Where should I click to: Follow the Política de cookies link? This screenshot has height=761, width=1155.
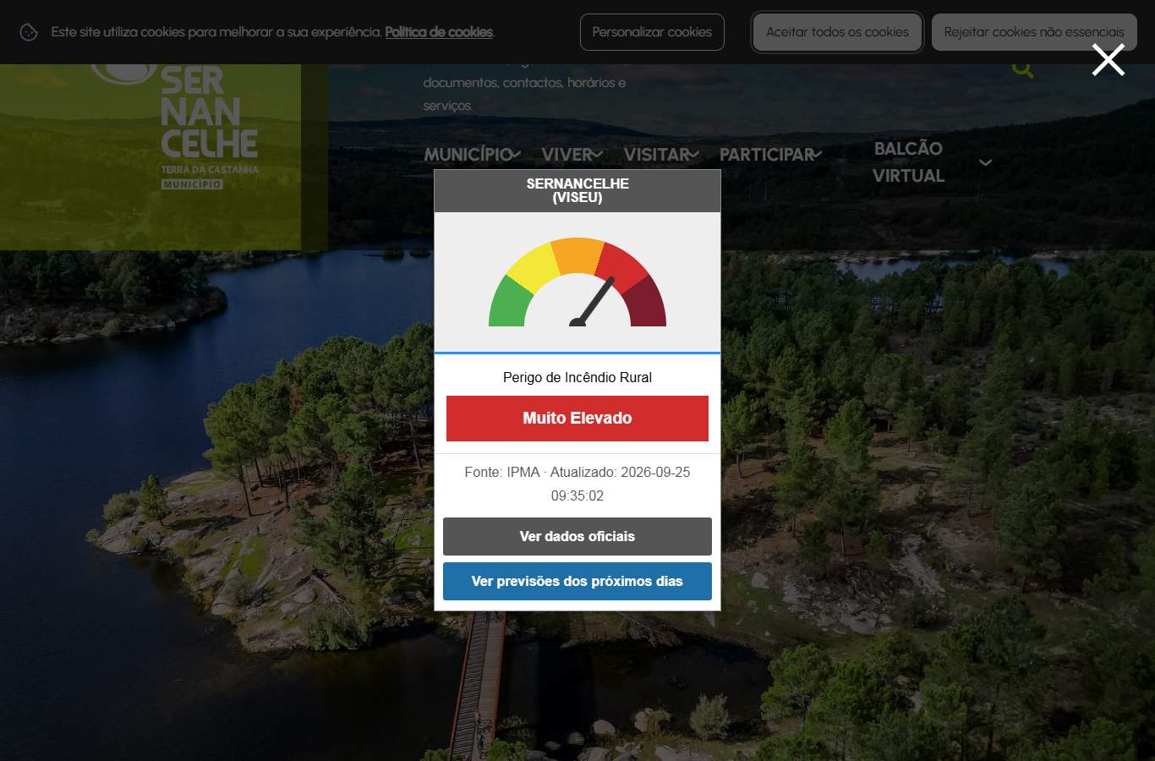439,32
